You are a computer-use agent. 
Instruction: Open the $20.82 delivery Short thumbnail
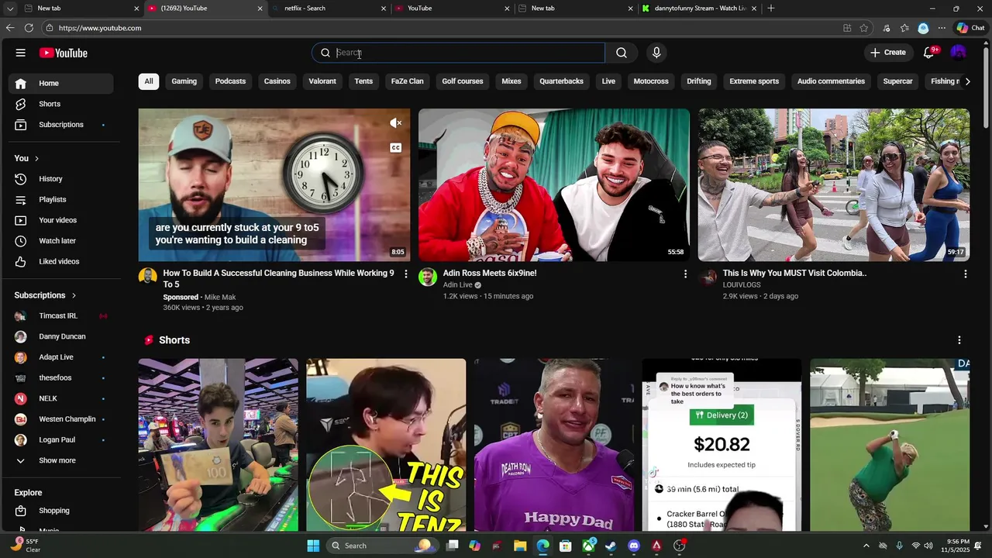[722, 445]
